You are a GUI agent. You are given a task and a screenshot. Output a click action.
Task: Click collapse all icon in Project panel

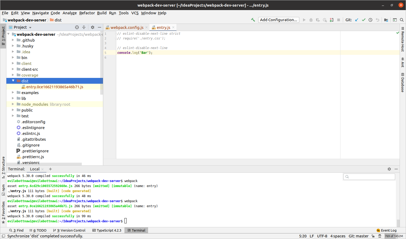[x=84, y=27]
